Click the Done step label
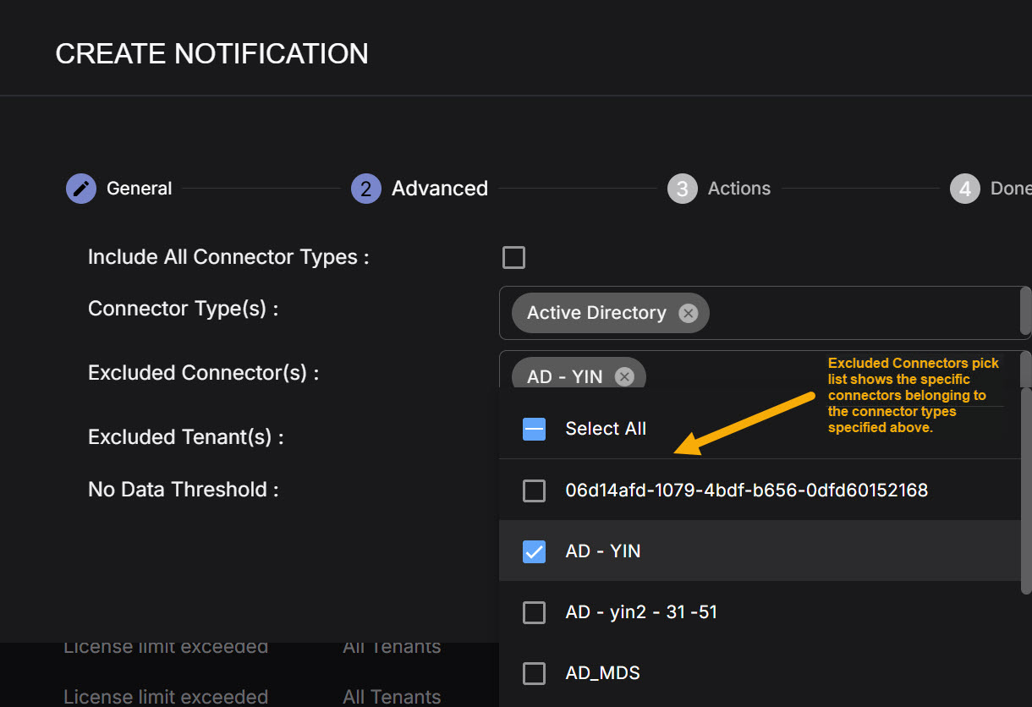This screenshot has height=707, width=1032. [1010, 189]
